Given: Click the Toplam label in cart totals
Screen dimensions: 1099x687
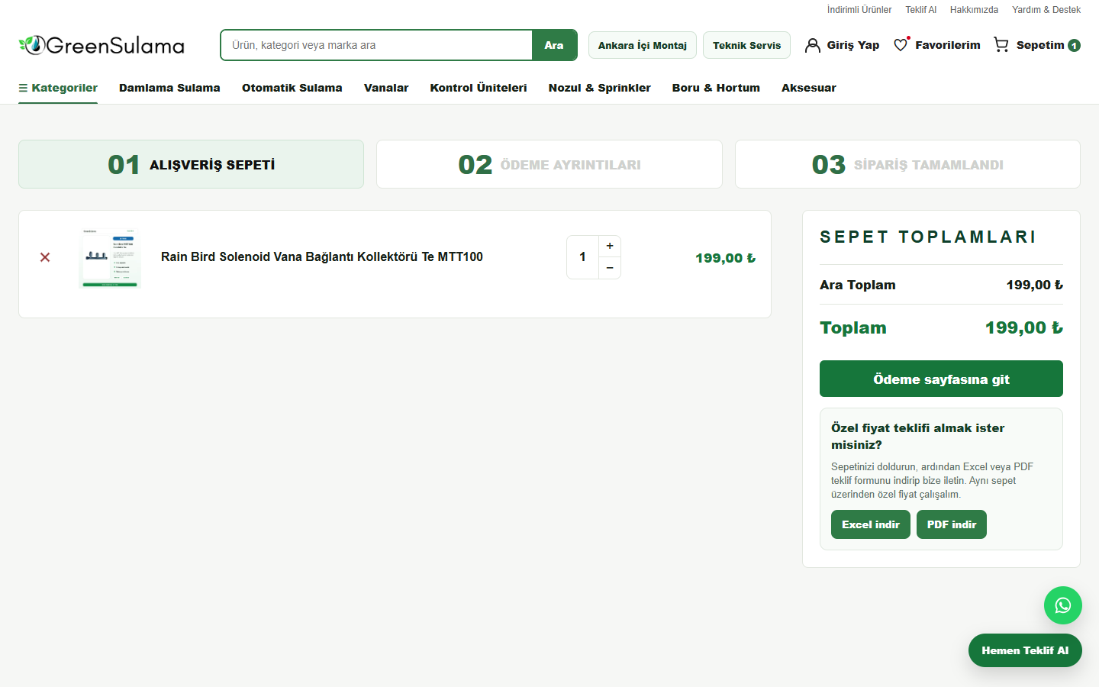Looking at the screenshot, I should click(x=853, y=327).
